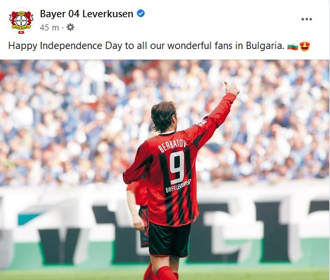Click the gear audience icon beside timestamp
Screen dimensions: 330x280
pyautogui.click(x=70, y=28)
